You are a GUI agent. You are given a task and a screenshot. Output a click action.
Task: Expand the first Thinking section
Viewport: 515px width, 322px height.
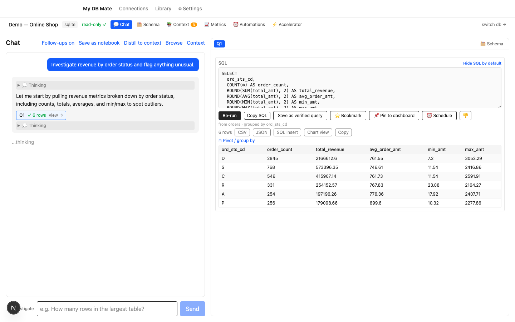pos(105,85)
